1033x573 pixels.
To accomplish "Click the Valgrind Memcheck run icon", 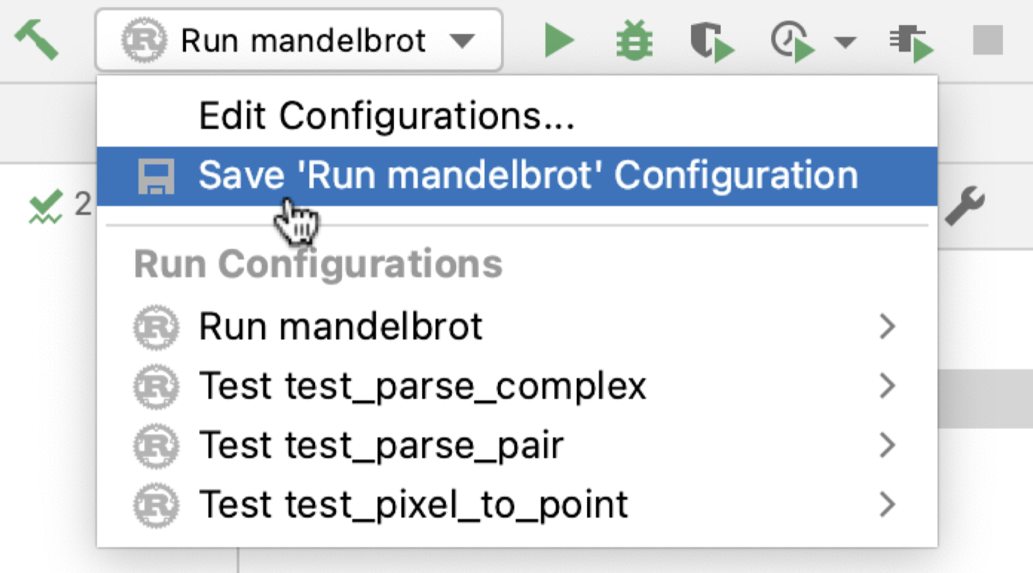I will [911, 42].
